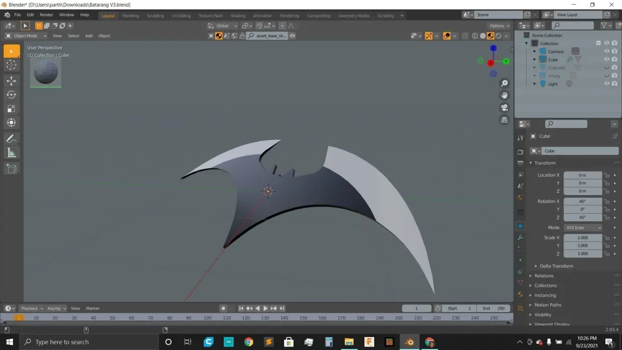Switch to the Shading workspace tab
Screen dimensions: 622x350
tap(238, 16)
